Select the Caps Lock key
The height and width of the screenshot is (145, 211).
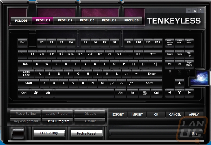[26, 74]
